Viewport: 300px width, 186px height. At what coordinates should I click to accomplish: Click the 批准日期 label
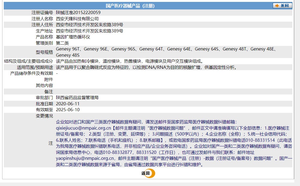click(44, 104)
